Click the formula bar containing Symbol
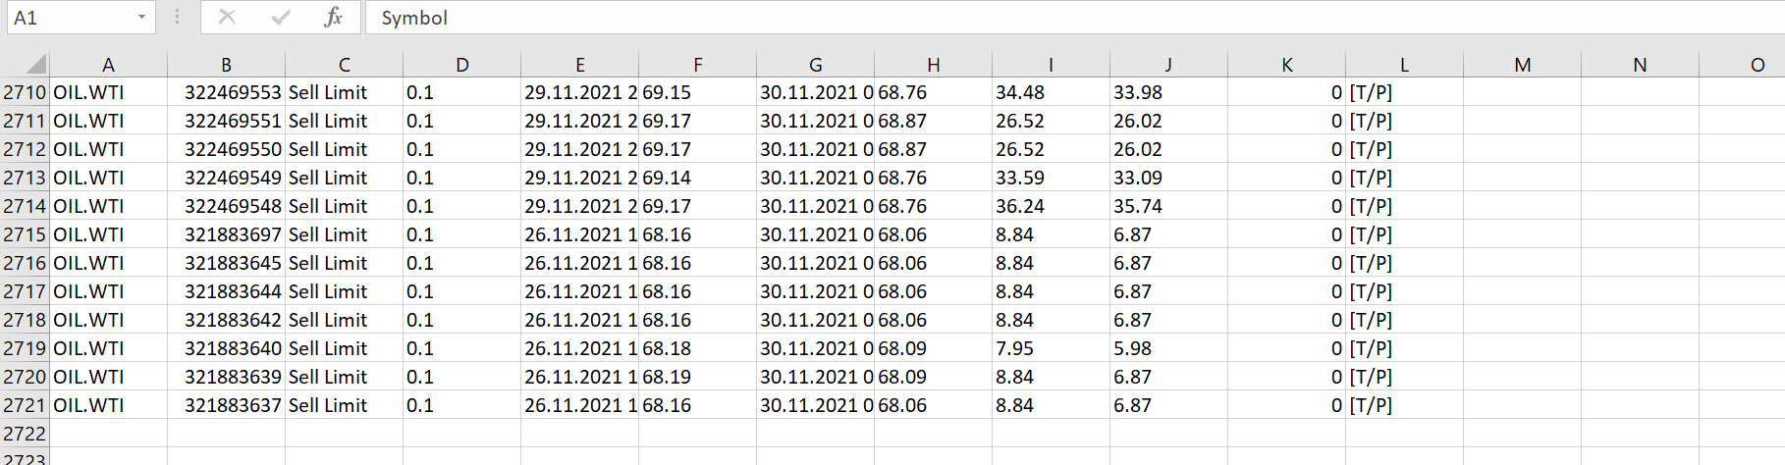Screen dimensions: 1785x465 coord(982,18)
